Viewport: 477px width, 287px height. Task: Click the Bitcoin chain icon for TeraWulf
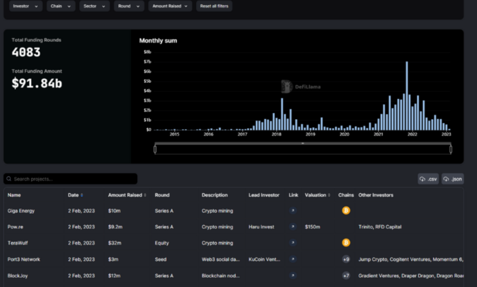point(346,243)
